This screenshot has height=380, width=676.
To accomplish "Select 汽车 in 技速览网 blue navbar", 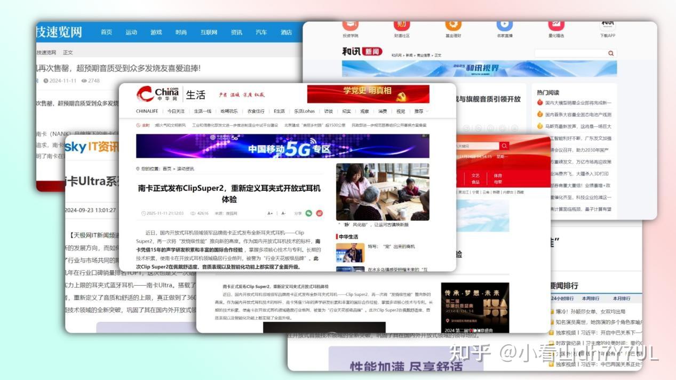I will [x=261, y=33].
